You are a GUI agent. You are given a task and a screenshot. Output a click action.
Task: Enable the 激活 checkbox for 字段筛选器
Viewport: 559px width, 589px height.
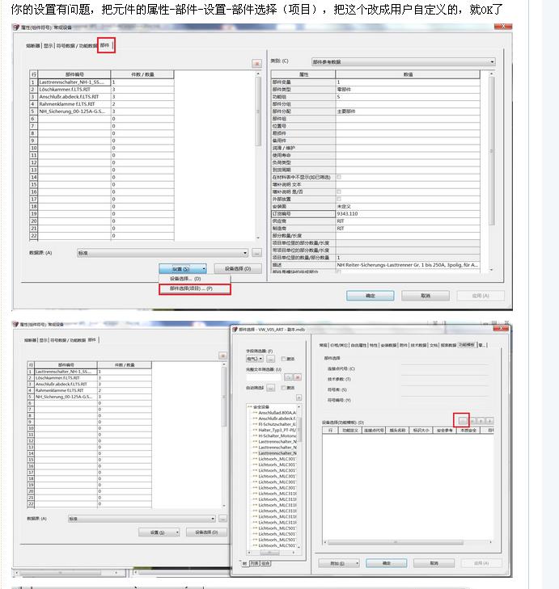click(283, 359)
